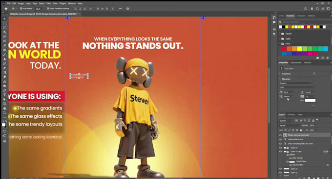Expand the Pastel swatch group
Image resolution: width=332 pixels, height=179 pixels.
[280, 34]
